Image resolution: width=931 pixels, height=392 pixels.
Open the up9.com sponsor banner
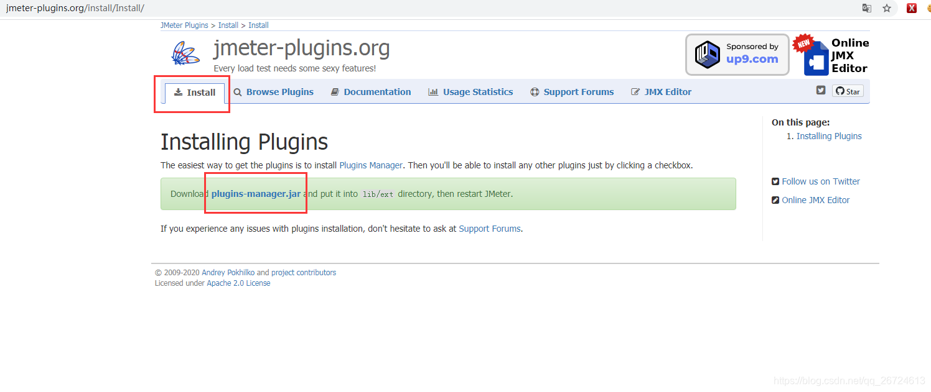(737, 54)
